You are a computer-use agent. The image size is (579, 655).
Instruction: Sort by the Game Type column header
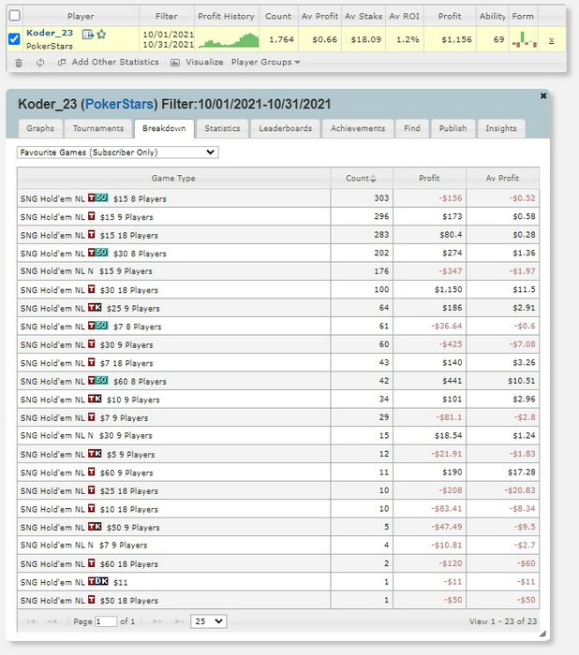(173, 179)
